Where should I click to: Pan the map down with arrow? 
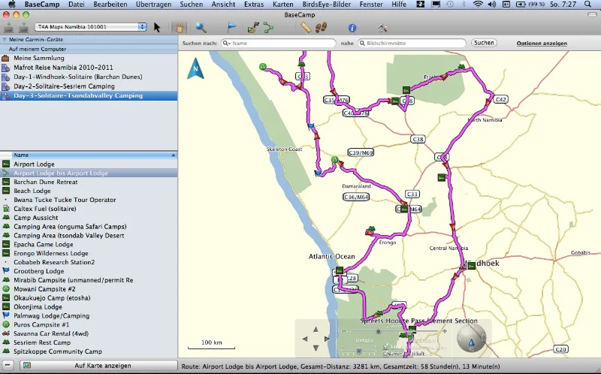(x=316, y=348)
